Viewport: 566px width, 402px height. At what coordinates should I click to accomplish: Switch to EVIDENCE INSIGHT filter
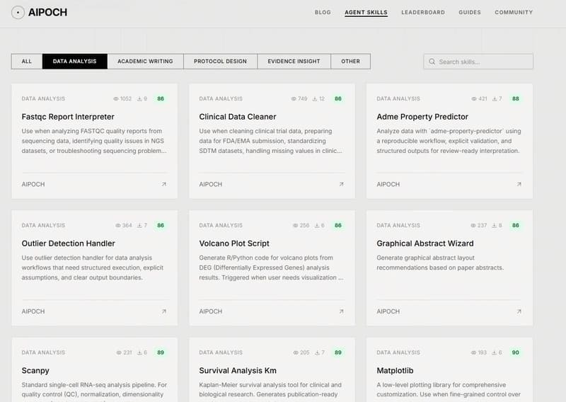[294, 62]
